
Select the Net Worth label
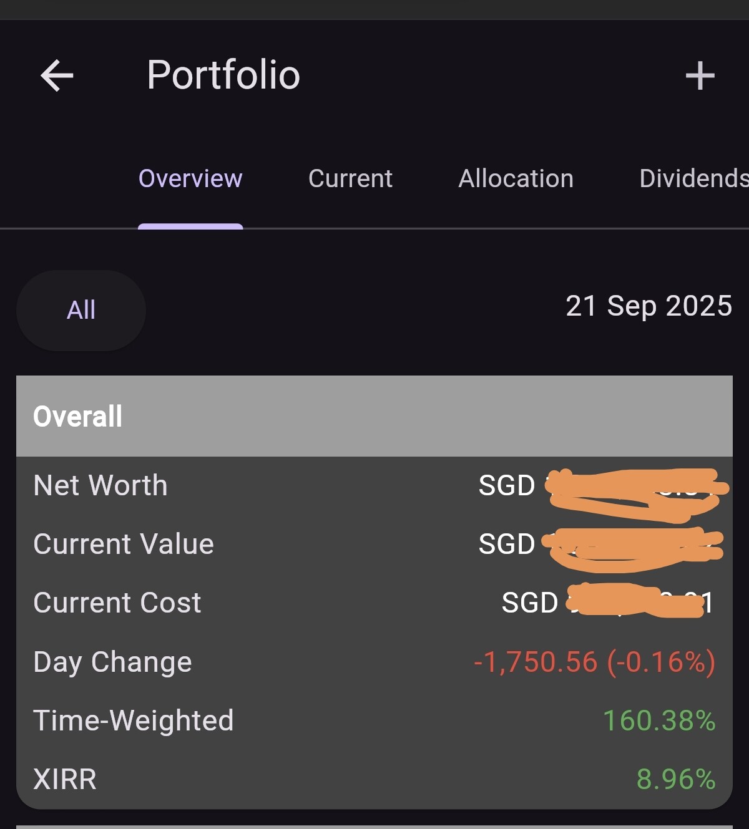click(100, 485)
